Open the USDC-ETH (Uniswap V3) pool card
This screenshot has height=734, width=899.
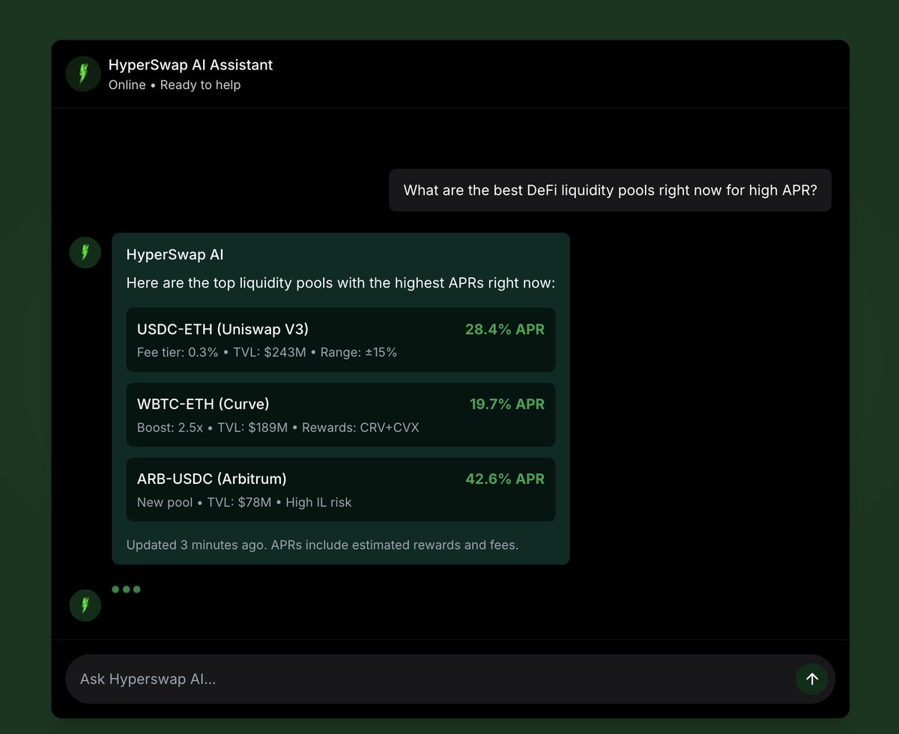click(x=341, y=340)
